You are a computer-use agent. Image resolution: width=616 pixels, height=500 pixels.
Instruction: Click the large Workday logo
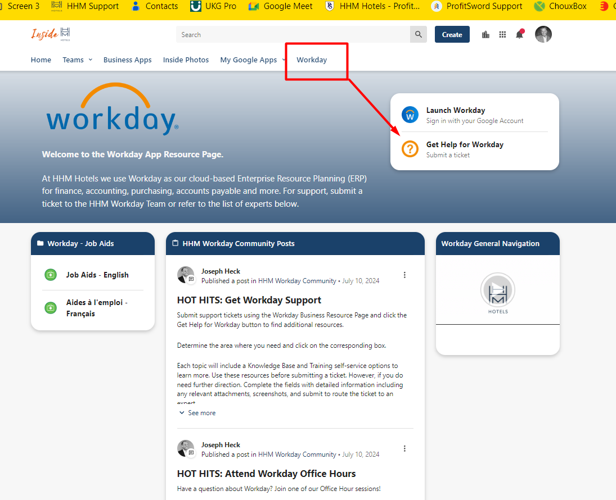coord(113,110)
